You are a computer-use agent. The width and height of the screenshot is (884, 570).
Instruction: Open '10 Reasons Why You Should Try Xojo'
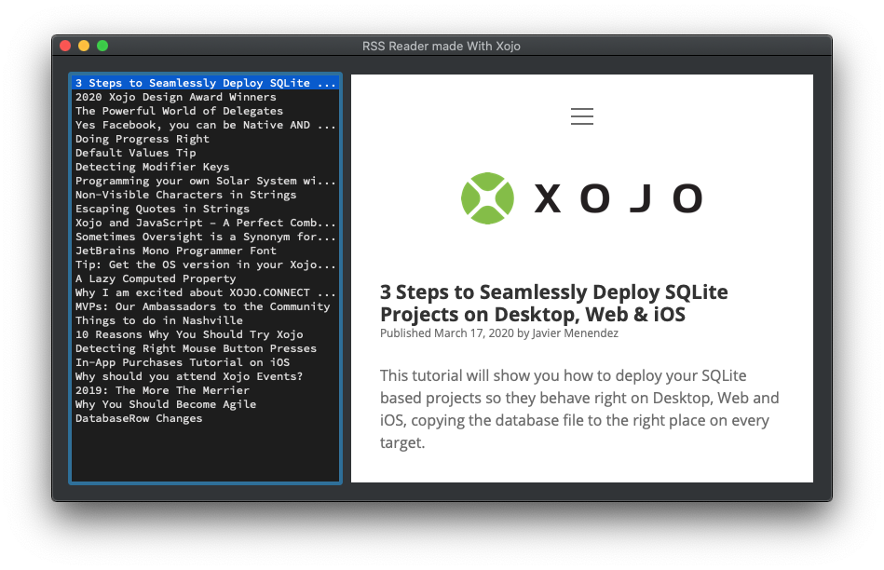[x=206, y=334]
